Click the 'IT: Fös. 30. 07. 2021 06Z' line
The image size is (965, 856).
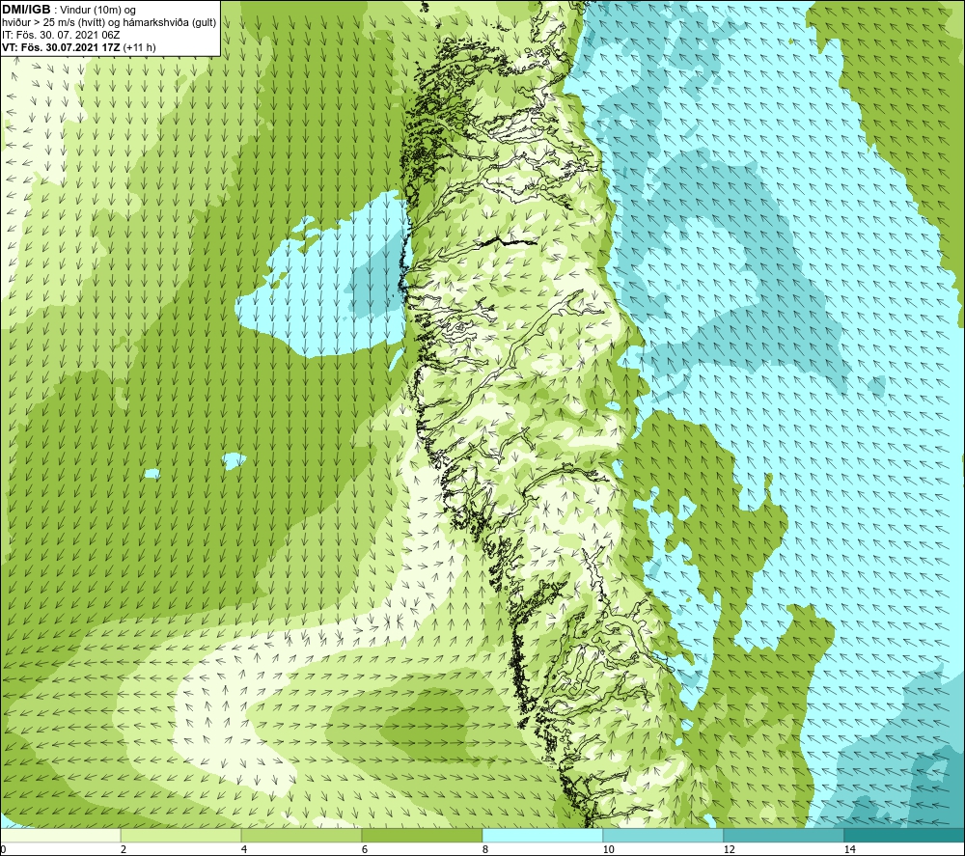pyautogui.click(x=61, y=35)
